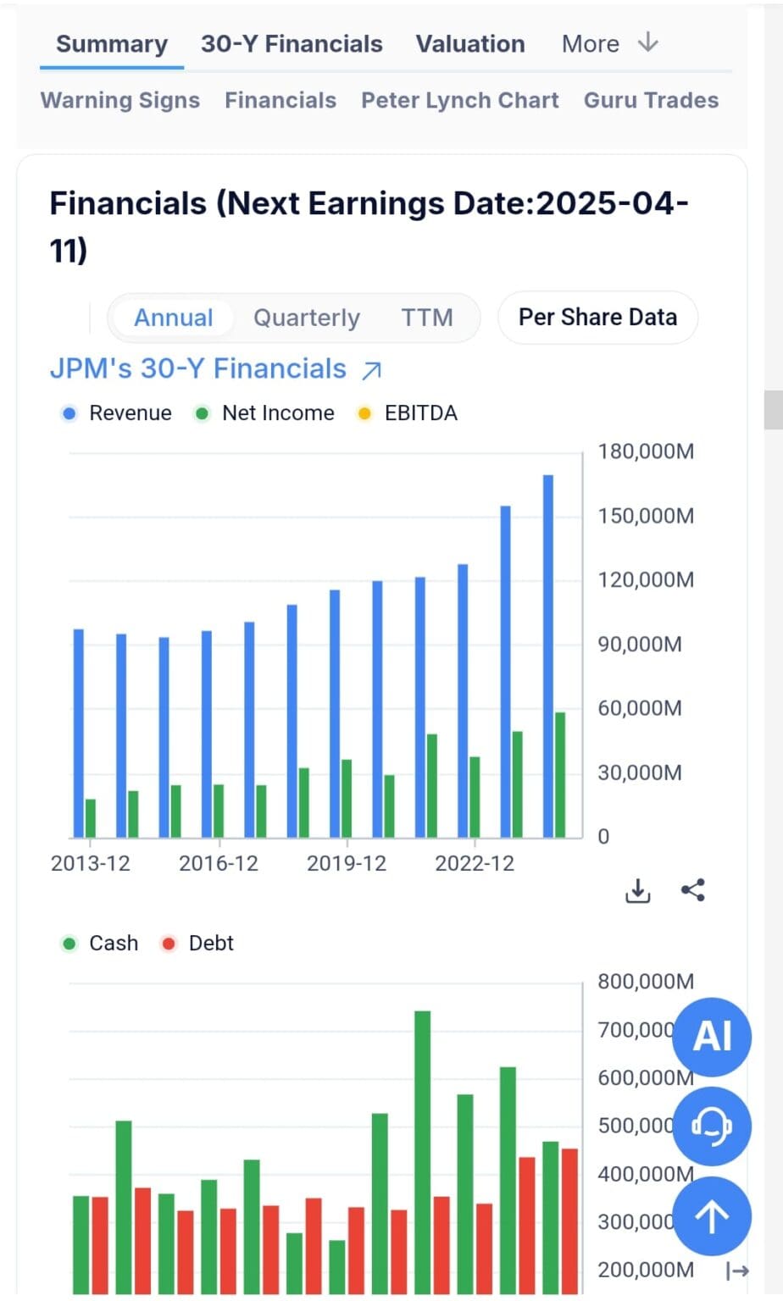Hide the Debt bars via legend
This screenshot has width=783, height=1301.
196,943
